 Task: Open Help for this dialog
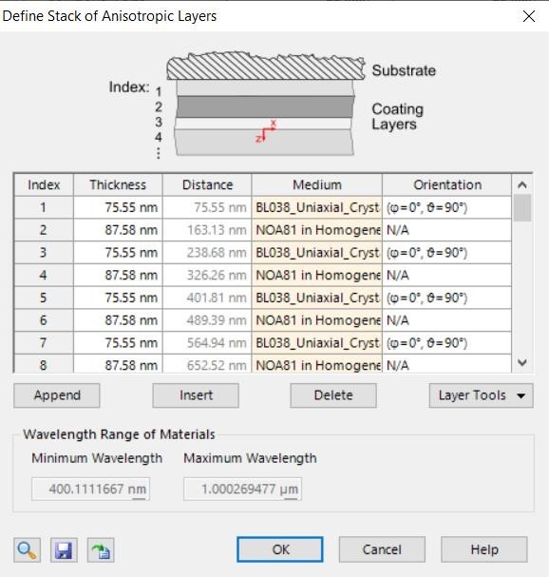coord(484,549)
